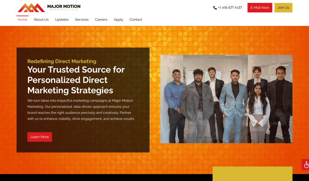Click the yellow Join Us button
Image resolution: width=309 pixels, height=181 pixels.
pyautogui.click(x=283, y=8)
